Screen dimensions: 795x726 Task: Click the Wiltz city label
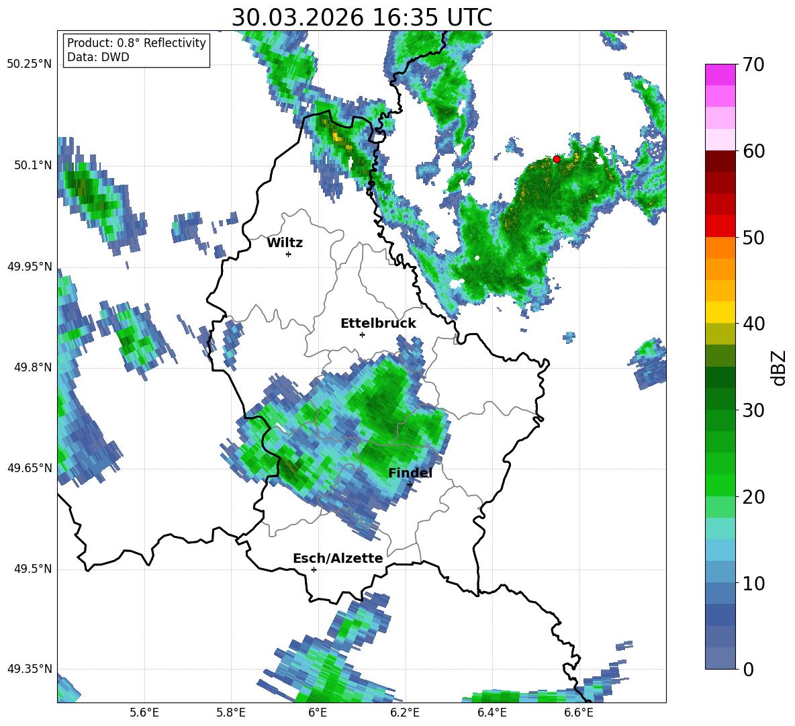(285, 243)
